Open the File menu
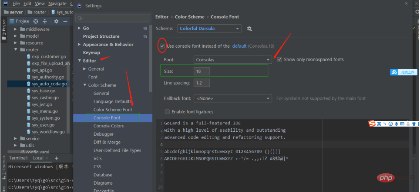Image resolution: width=420 pixels, height=192 pixels. pyautogui.click(x=16, y=3)
